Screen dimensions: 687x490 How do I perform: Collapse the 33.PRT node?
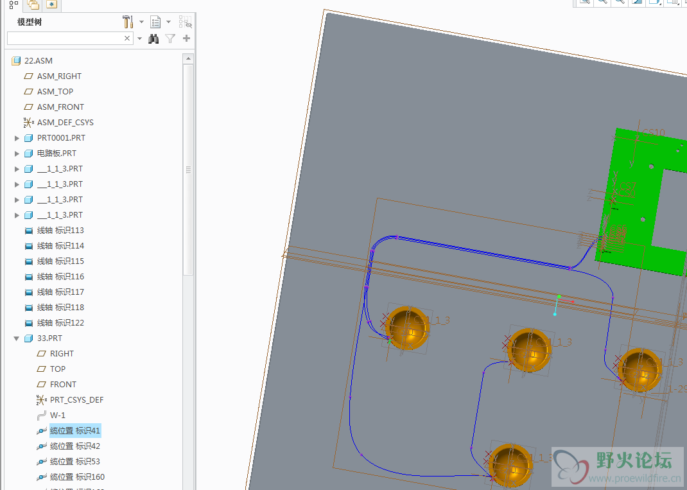click(x=17, y=338)
